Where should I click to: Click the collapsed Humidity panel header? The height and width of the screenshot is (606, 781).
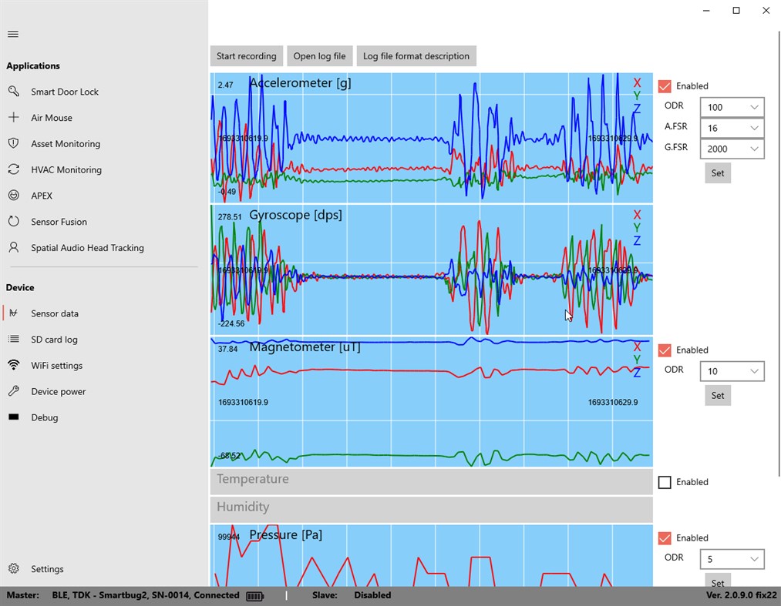point(431,509)
